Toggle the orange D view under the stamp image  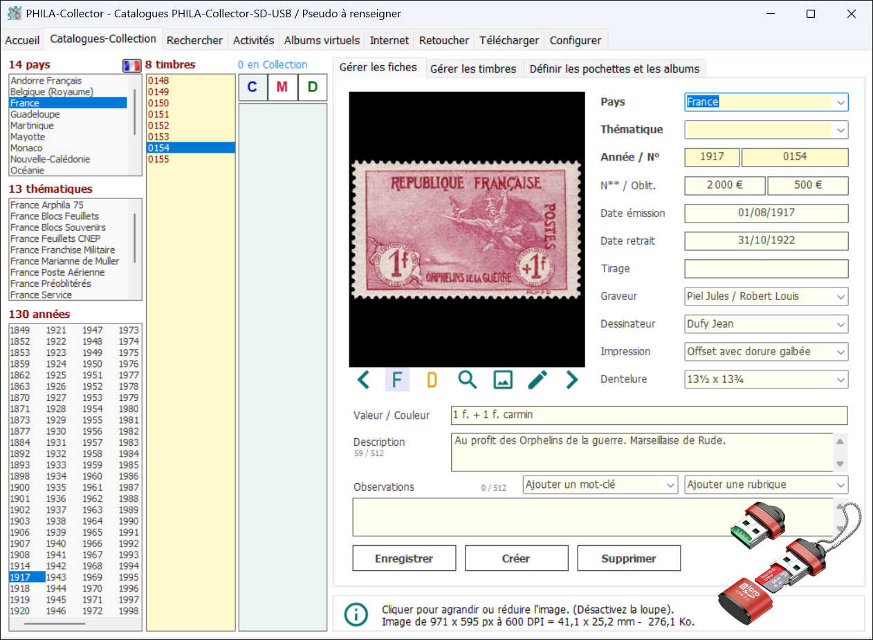click(432, 379)
